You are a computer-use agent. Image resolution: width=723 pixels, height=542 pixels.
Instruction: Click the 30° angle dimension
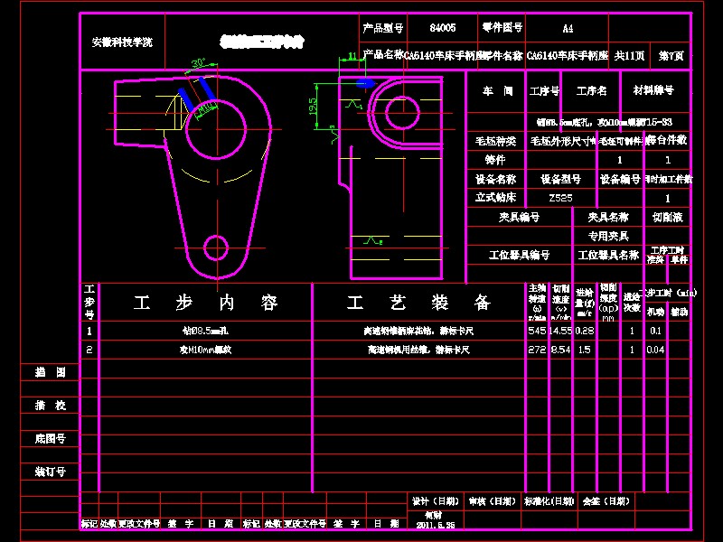(x=198, y=63)
